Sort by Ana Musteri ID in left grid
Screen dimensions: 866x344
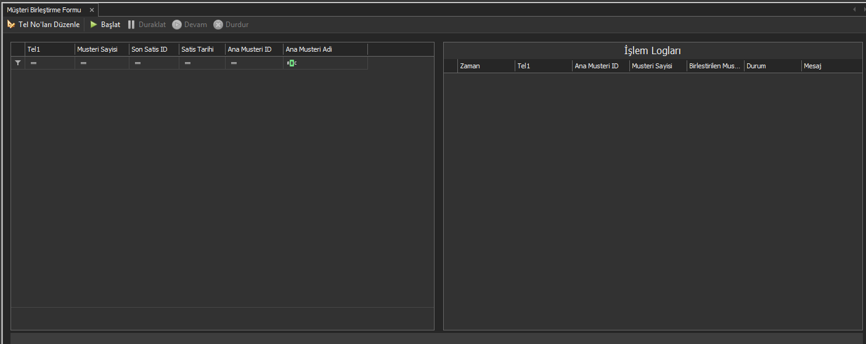pyautogui.click(x=255, y=49)
